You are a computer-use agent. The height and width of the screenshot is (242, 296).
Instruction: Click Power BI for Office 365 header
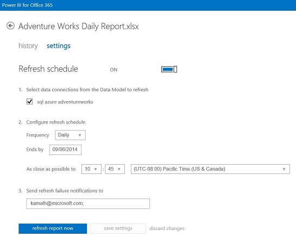click(x=27, y=5)
